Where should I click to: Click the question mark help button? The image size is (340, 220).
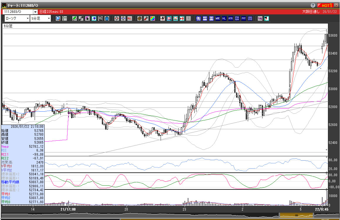pos(313,5)
